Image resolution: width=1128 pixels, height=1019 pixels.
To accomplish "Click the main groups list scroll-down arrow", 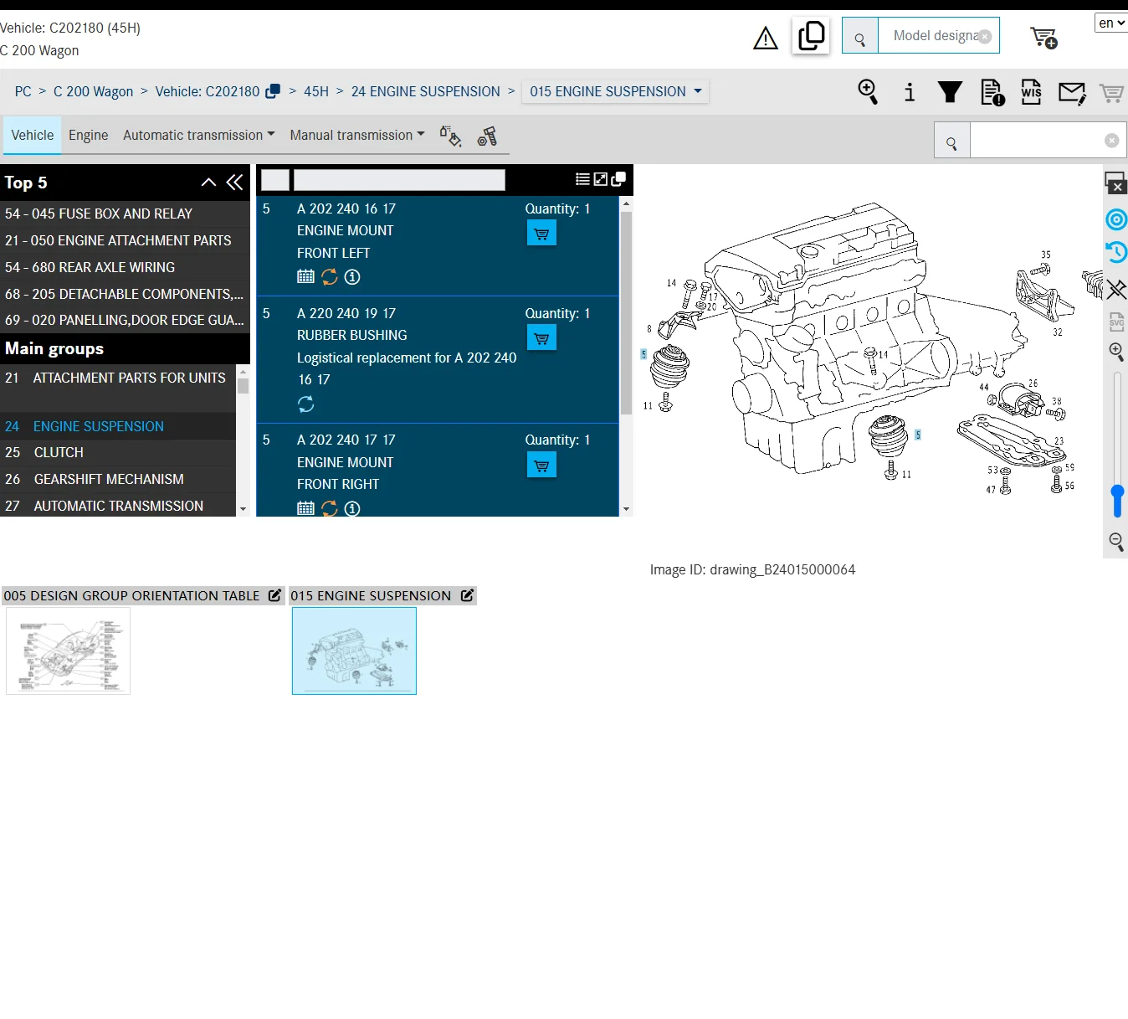I will coord(243,509).
